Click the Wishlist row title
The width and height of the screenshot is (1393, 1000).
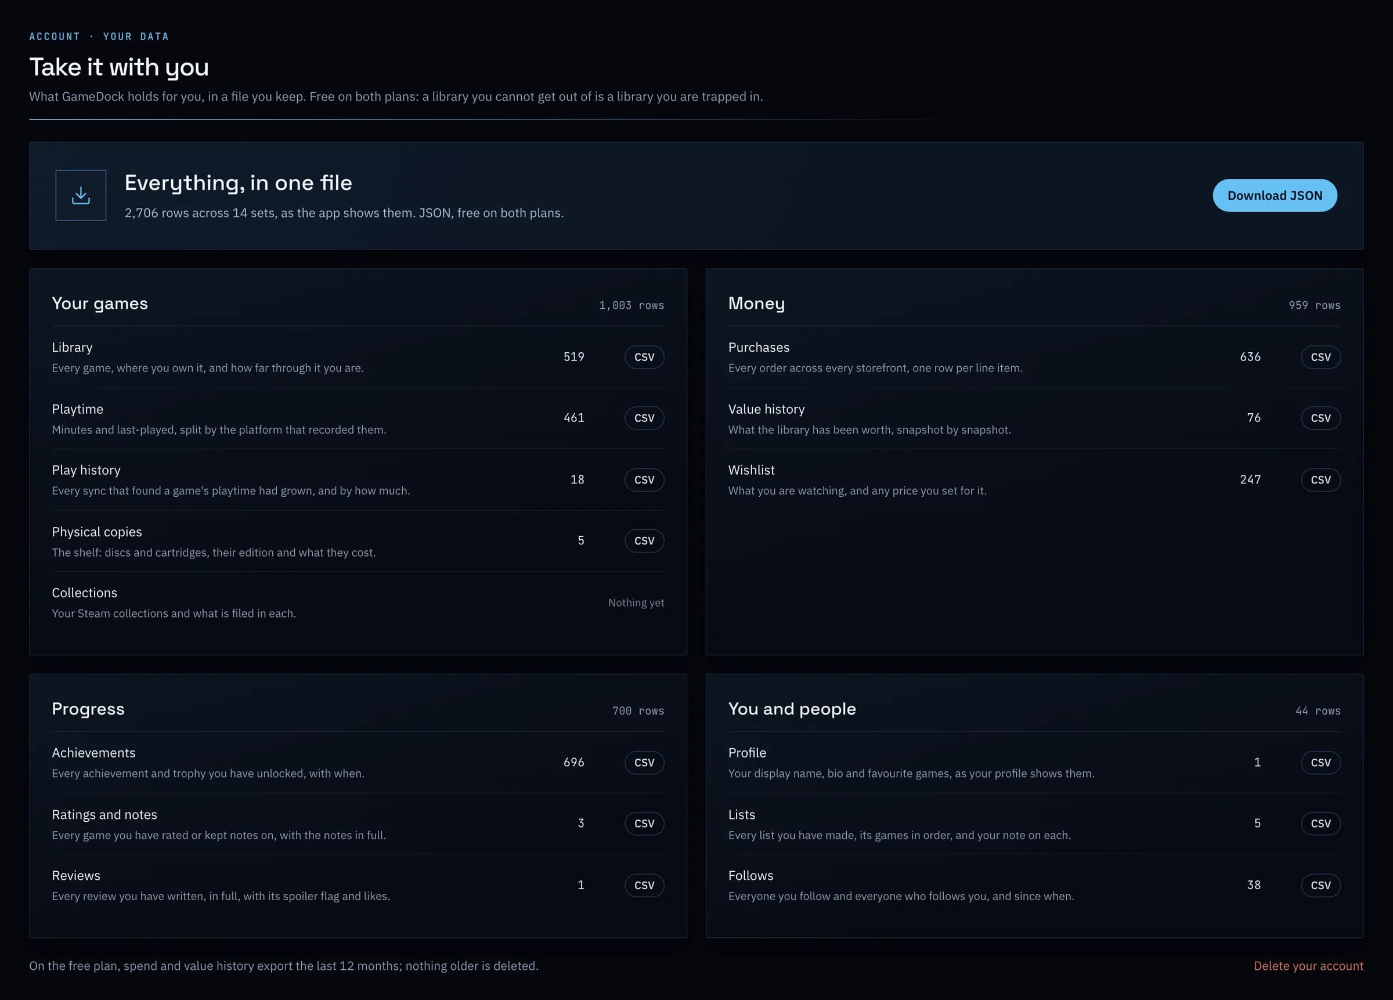pos(752,470)
